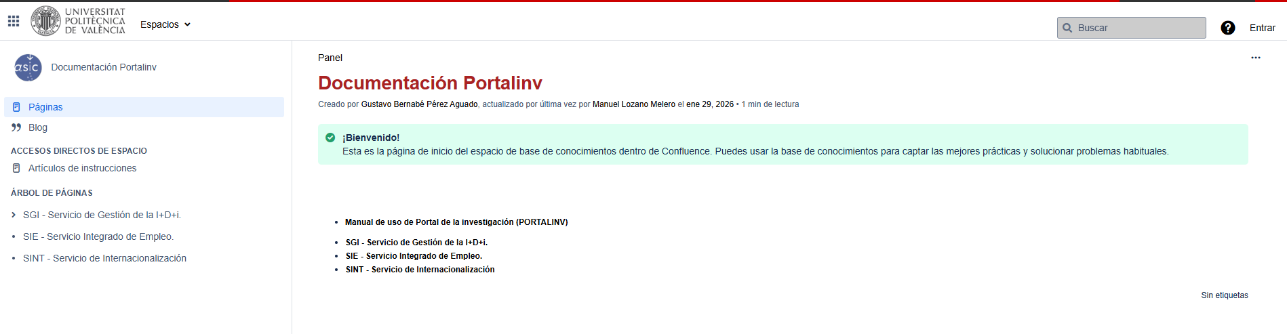The image size is (1287, 334).
Task: Click the Panel breadcrumb link
Action: [330, 58]
